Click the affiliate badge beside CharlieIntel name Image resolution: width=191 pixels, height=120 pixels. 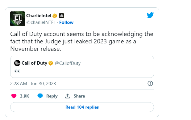[x=61, y=16]
